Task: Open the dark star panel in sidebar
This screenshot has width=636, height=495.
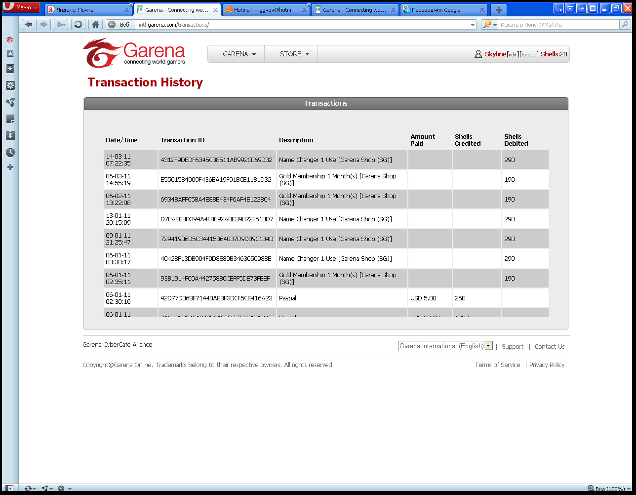Action: [x=10, y=69]
